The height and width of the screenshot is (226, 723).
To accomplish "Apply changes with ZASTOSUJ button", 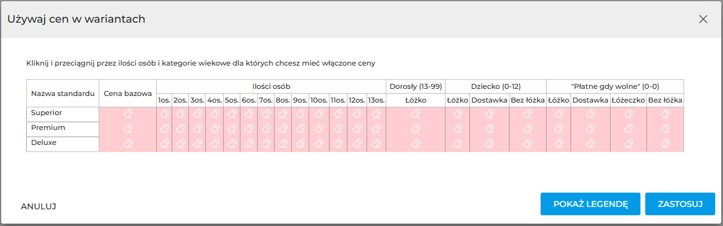I will pos(680,204).
